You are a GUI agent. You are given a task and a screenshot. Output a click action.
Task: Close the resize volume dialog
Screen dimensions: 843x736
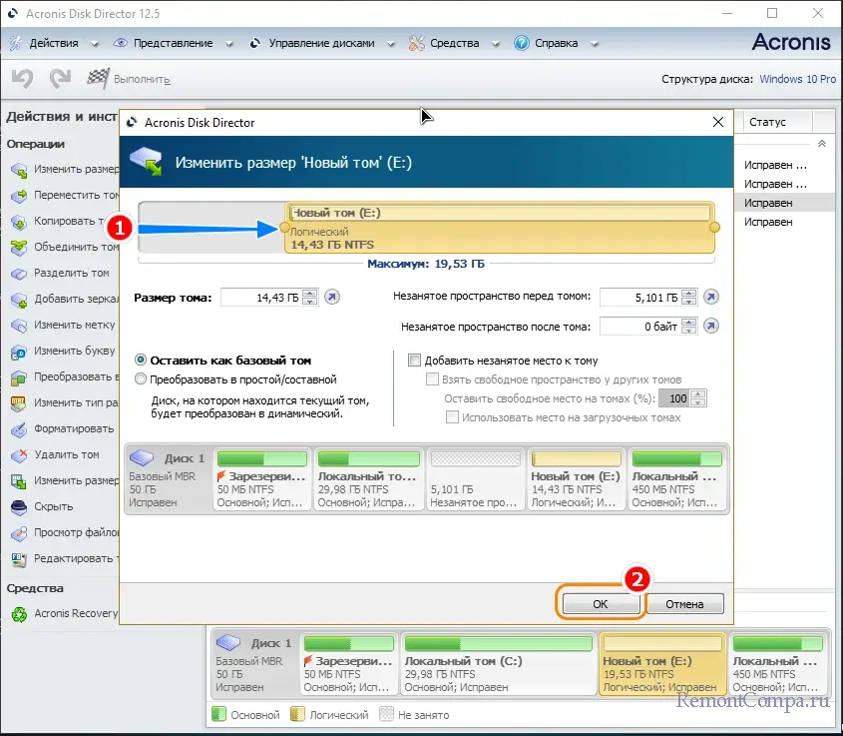click(x=717, y=122)
